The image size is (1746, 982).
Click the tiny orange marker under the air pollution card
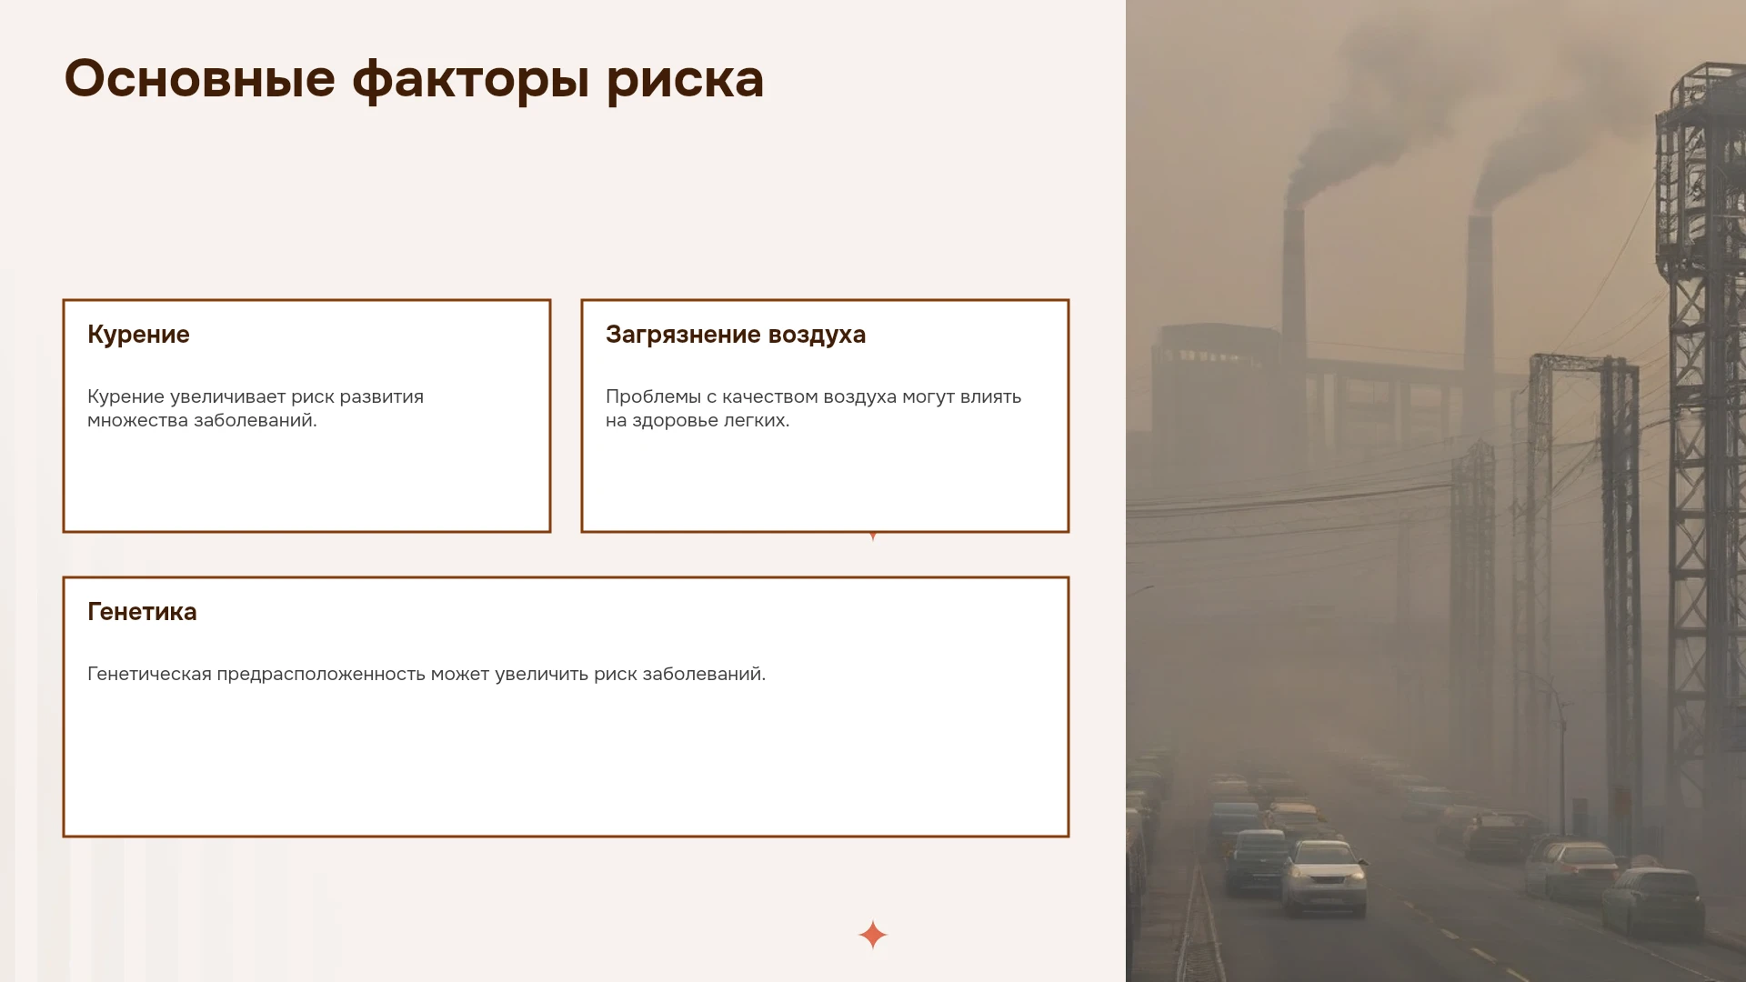(x=873, y=536)
